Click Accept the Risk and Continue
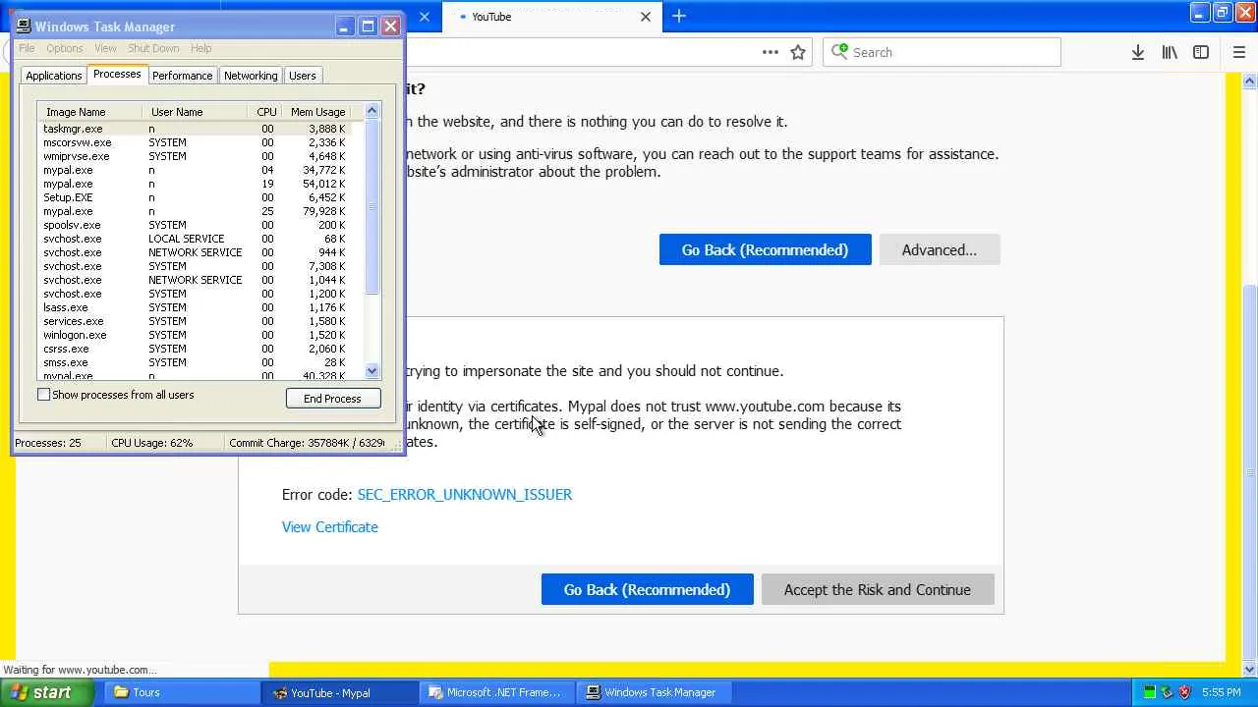 point(877,589)
